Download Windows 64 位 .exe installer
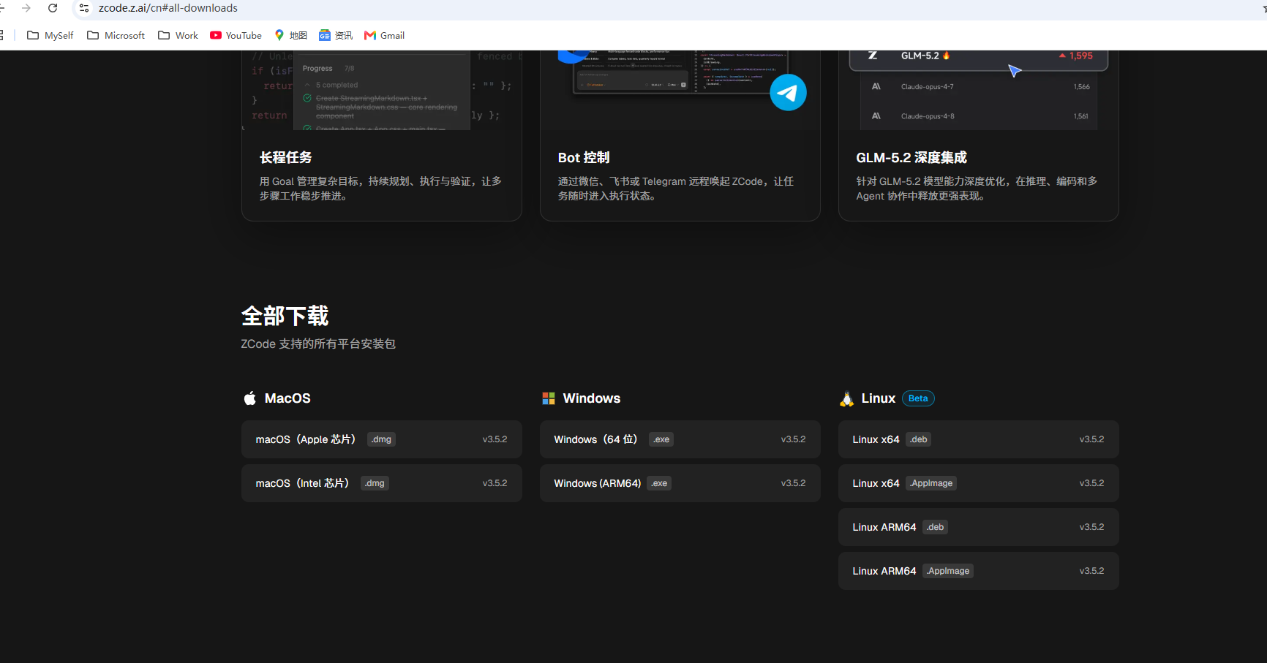This screenshot has width=1267, height=663. click(680, 439)
